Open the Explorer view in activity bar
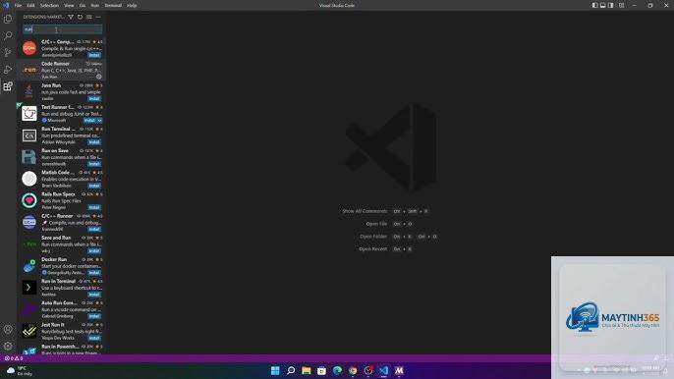This screenshot has width=674, height=379. tap(8, 19)
